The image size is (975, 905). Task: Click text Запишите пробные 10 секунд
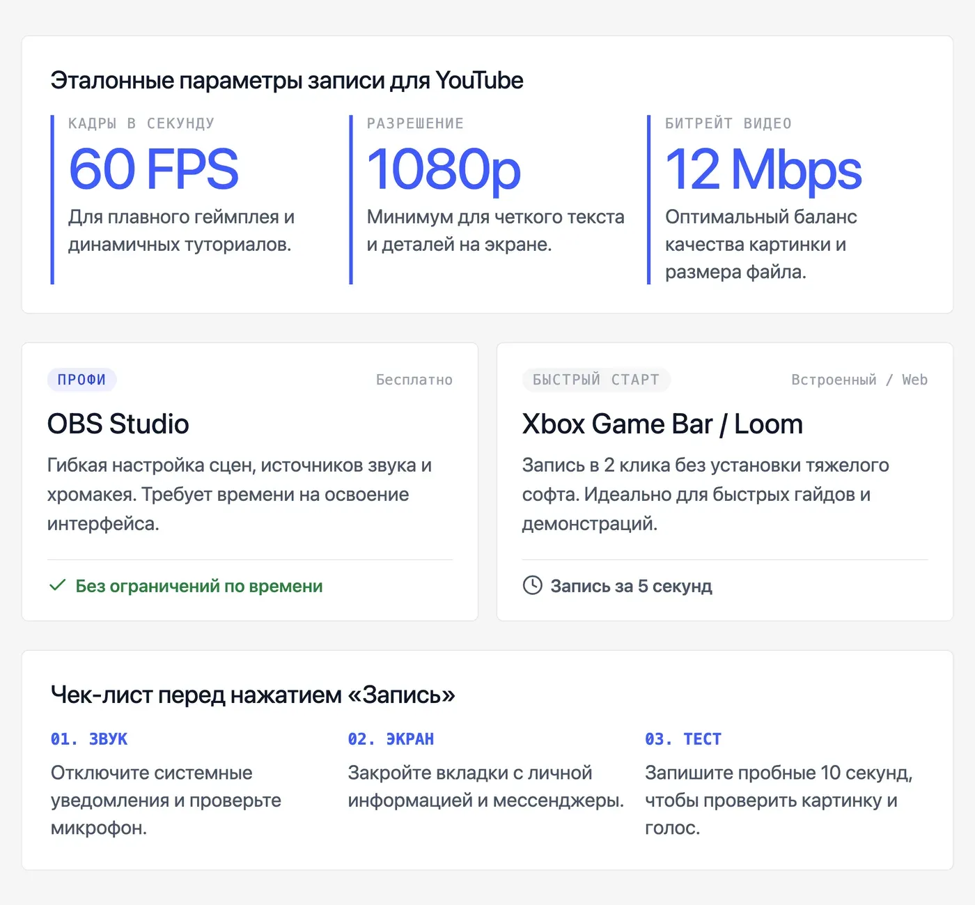(x=779, y=800)
